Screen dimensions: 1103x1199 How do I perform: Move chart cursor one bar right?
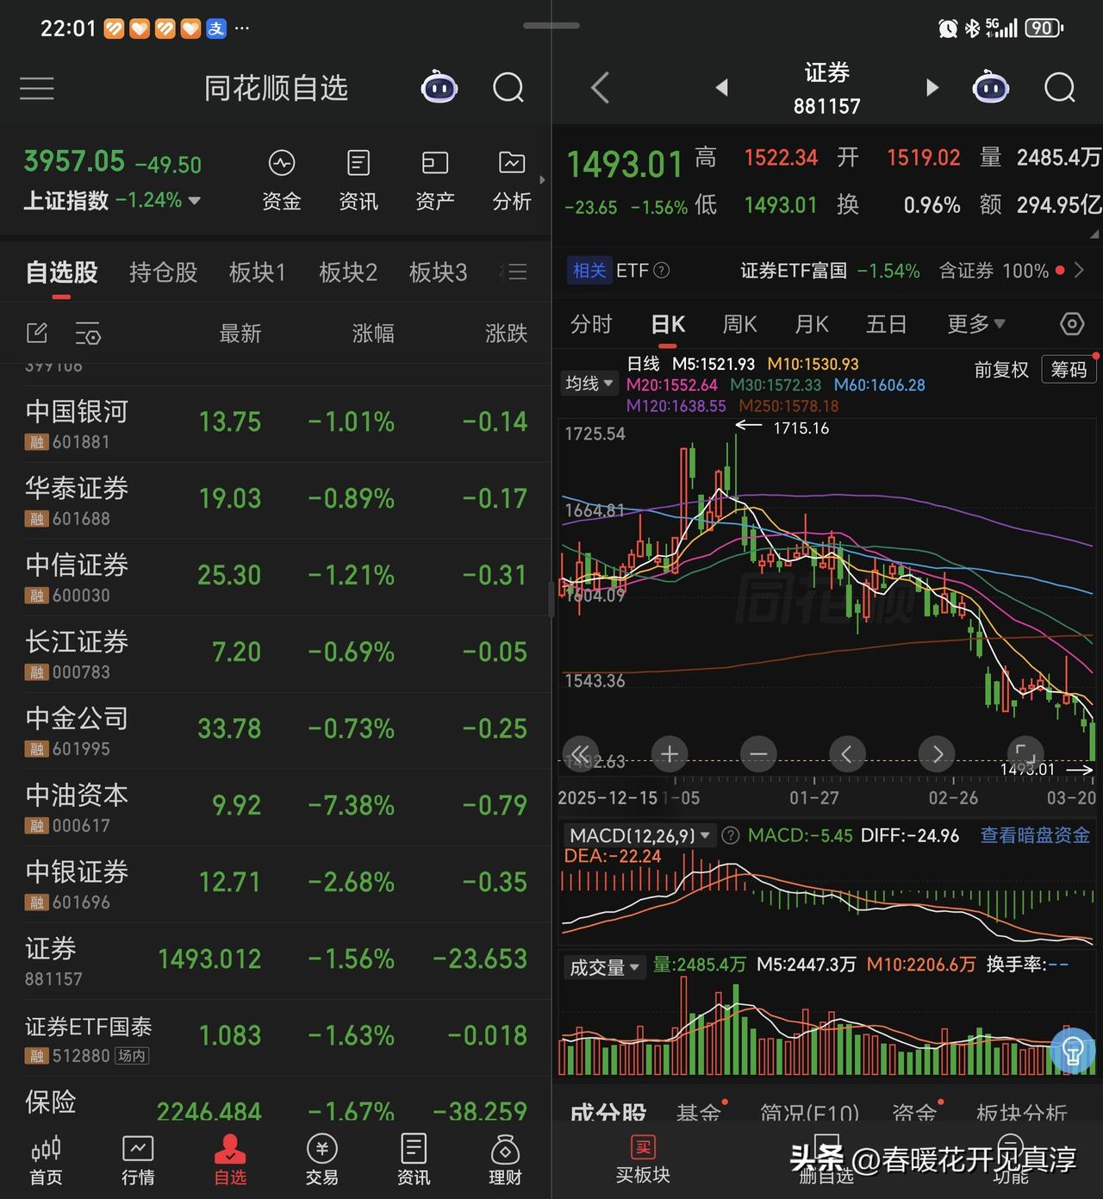click(x=937, y=754)
